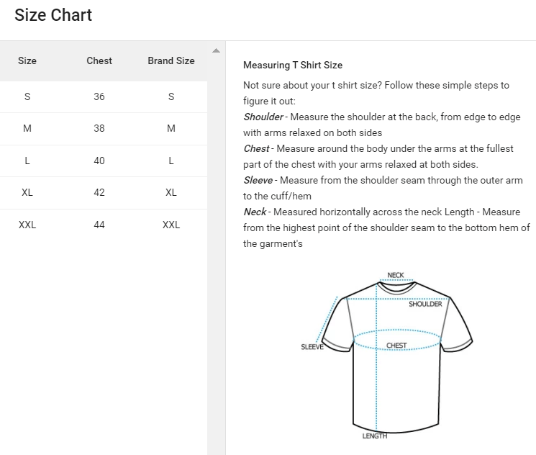Click the LENGTH label on diagram
Viewport: 536px width, 455px height.
coord(374,436)
